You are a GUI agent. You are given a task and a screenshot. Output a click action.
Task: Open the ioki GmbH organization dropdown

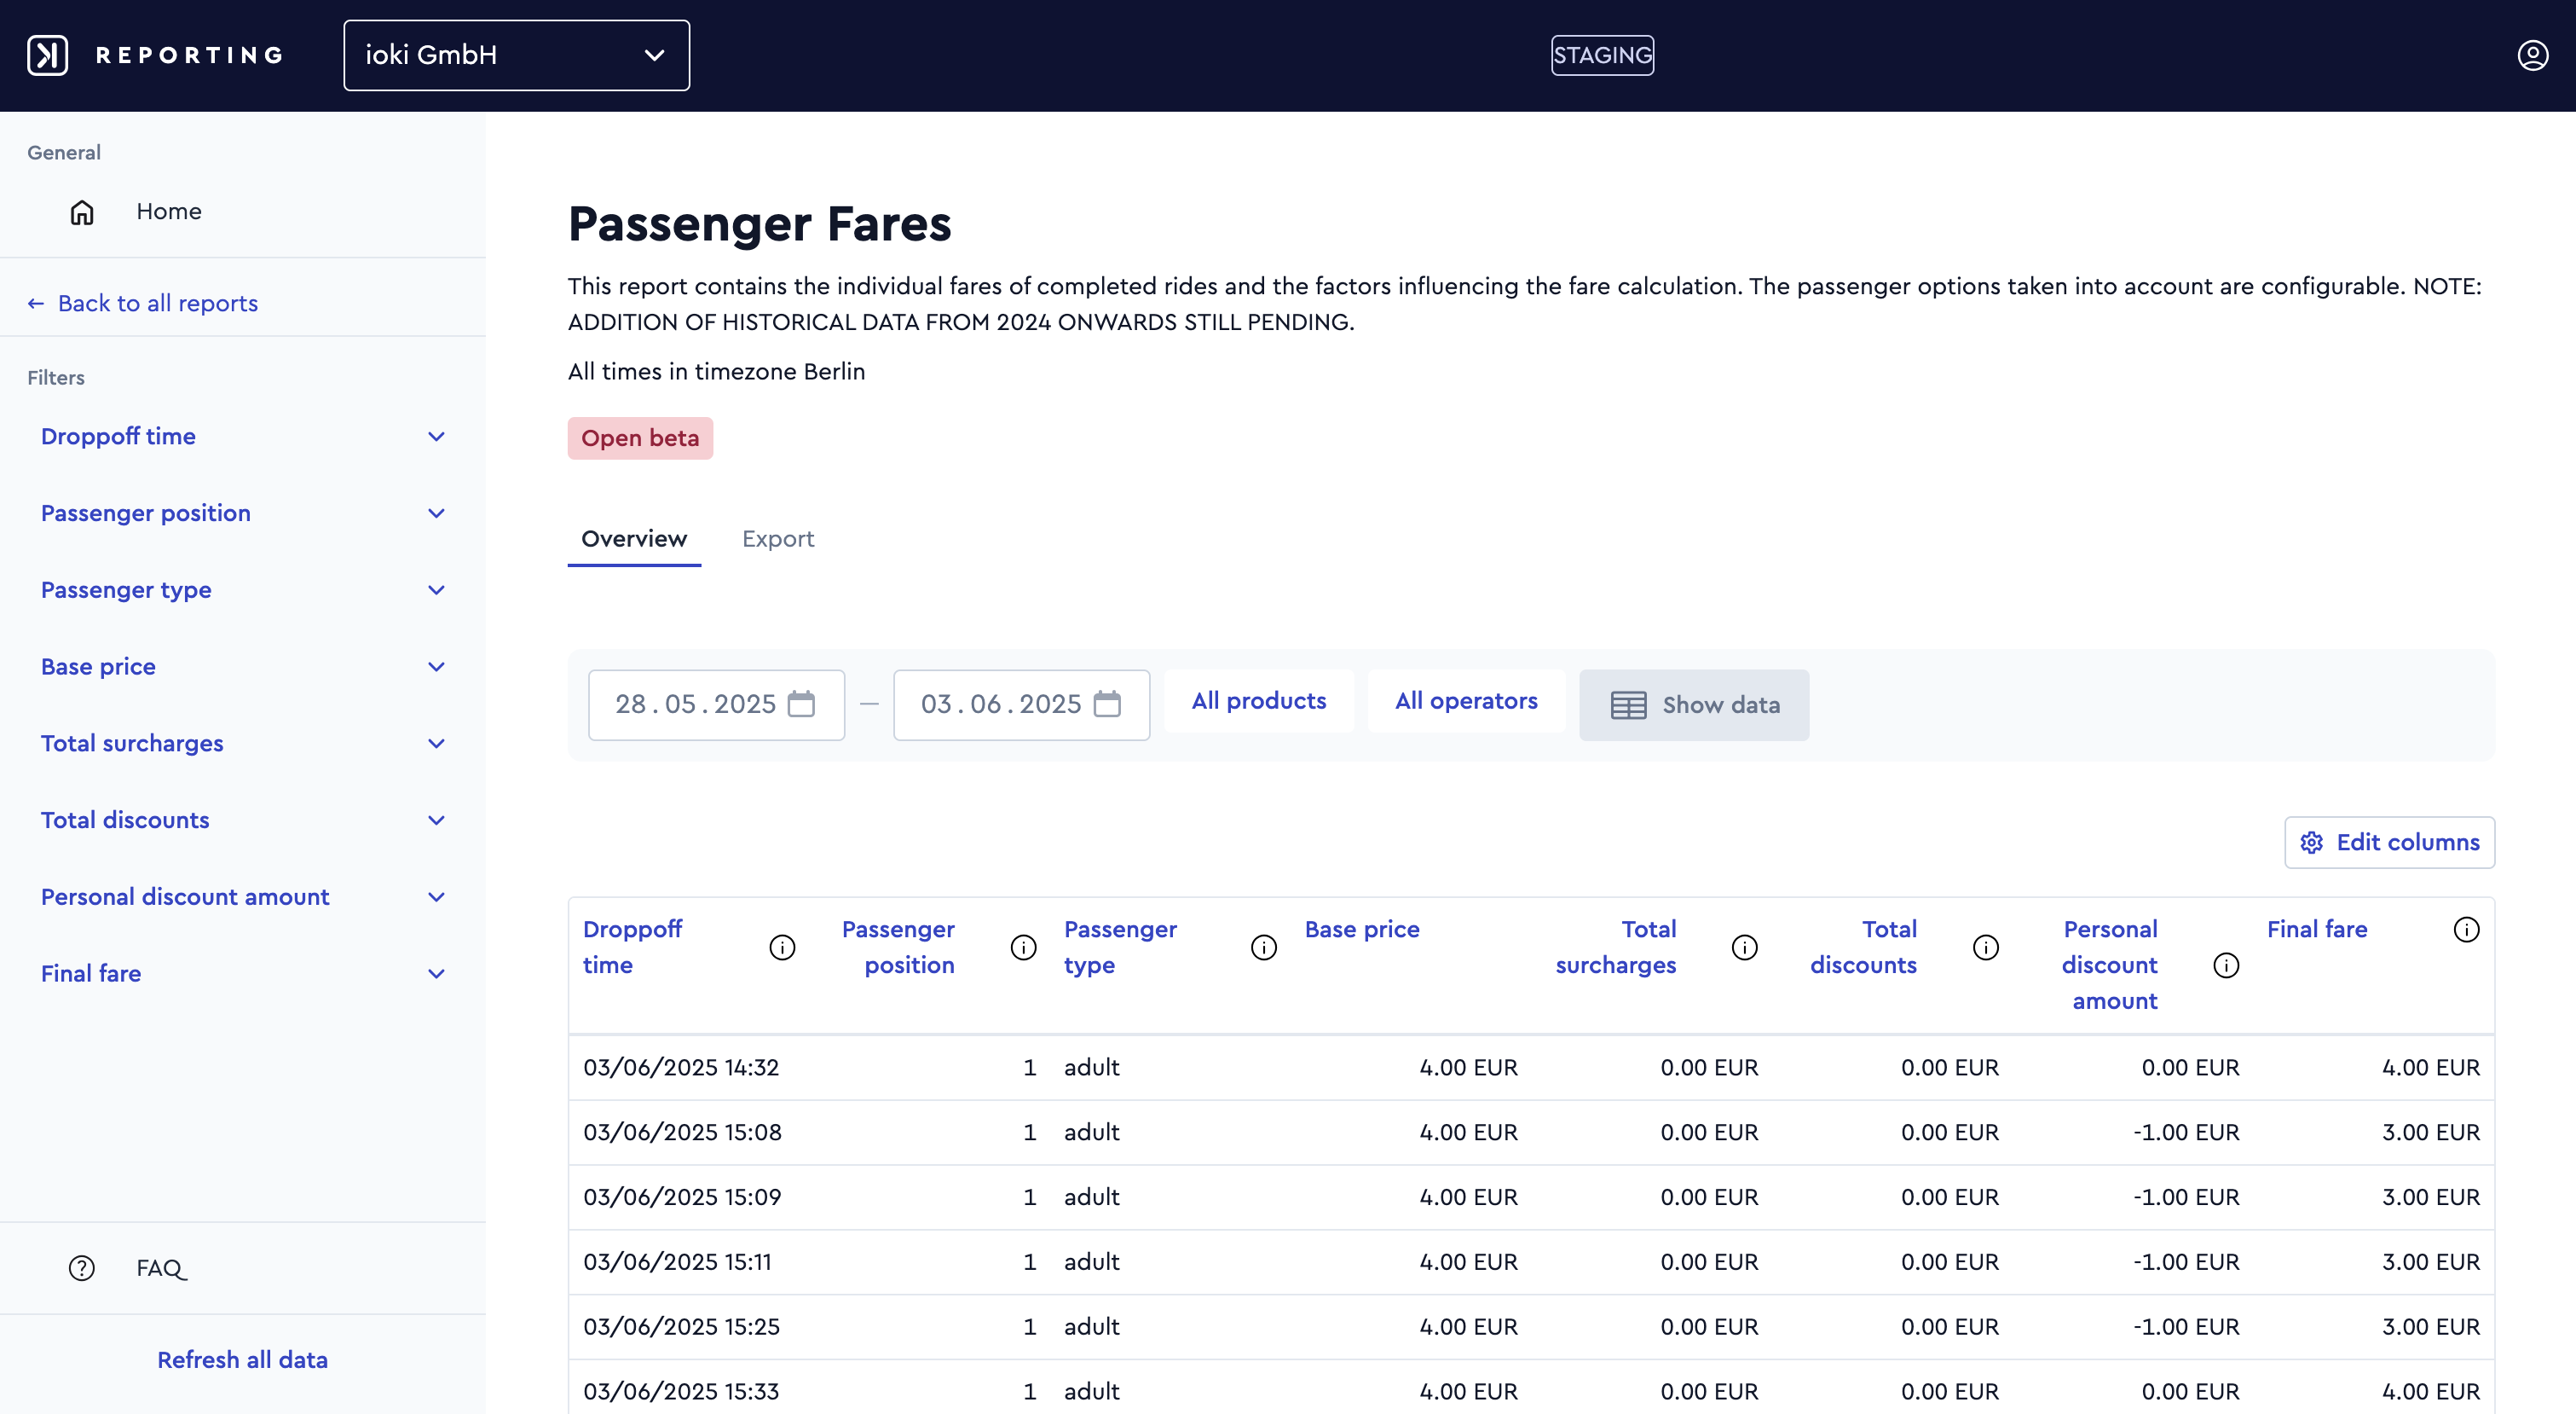516,55
